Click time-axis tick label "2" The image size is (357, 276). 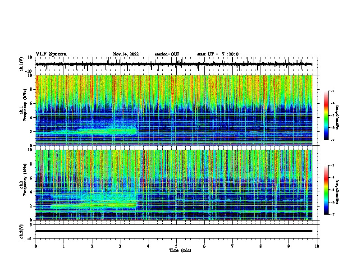click(x=92, y=246)
